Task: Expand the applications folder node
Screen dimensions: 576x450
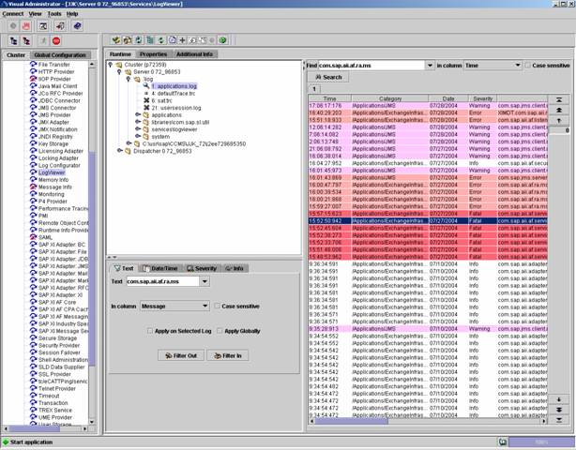Action: [137, 115]
